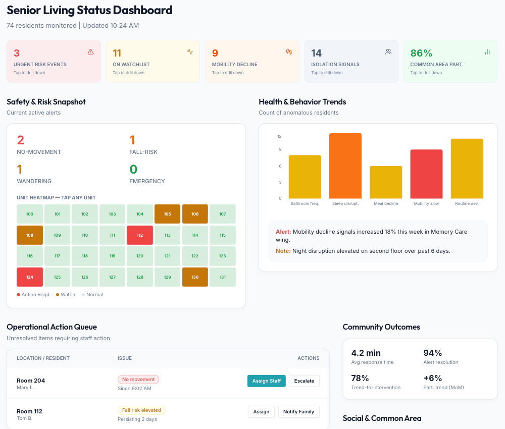Click Assign Staff for Room 204
The width and height of the screenshot is (505, 429).
coord(266,381)
